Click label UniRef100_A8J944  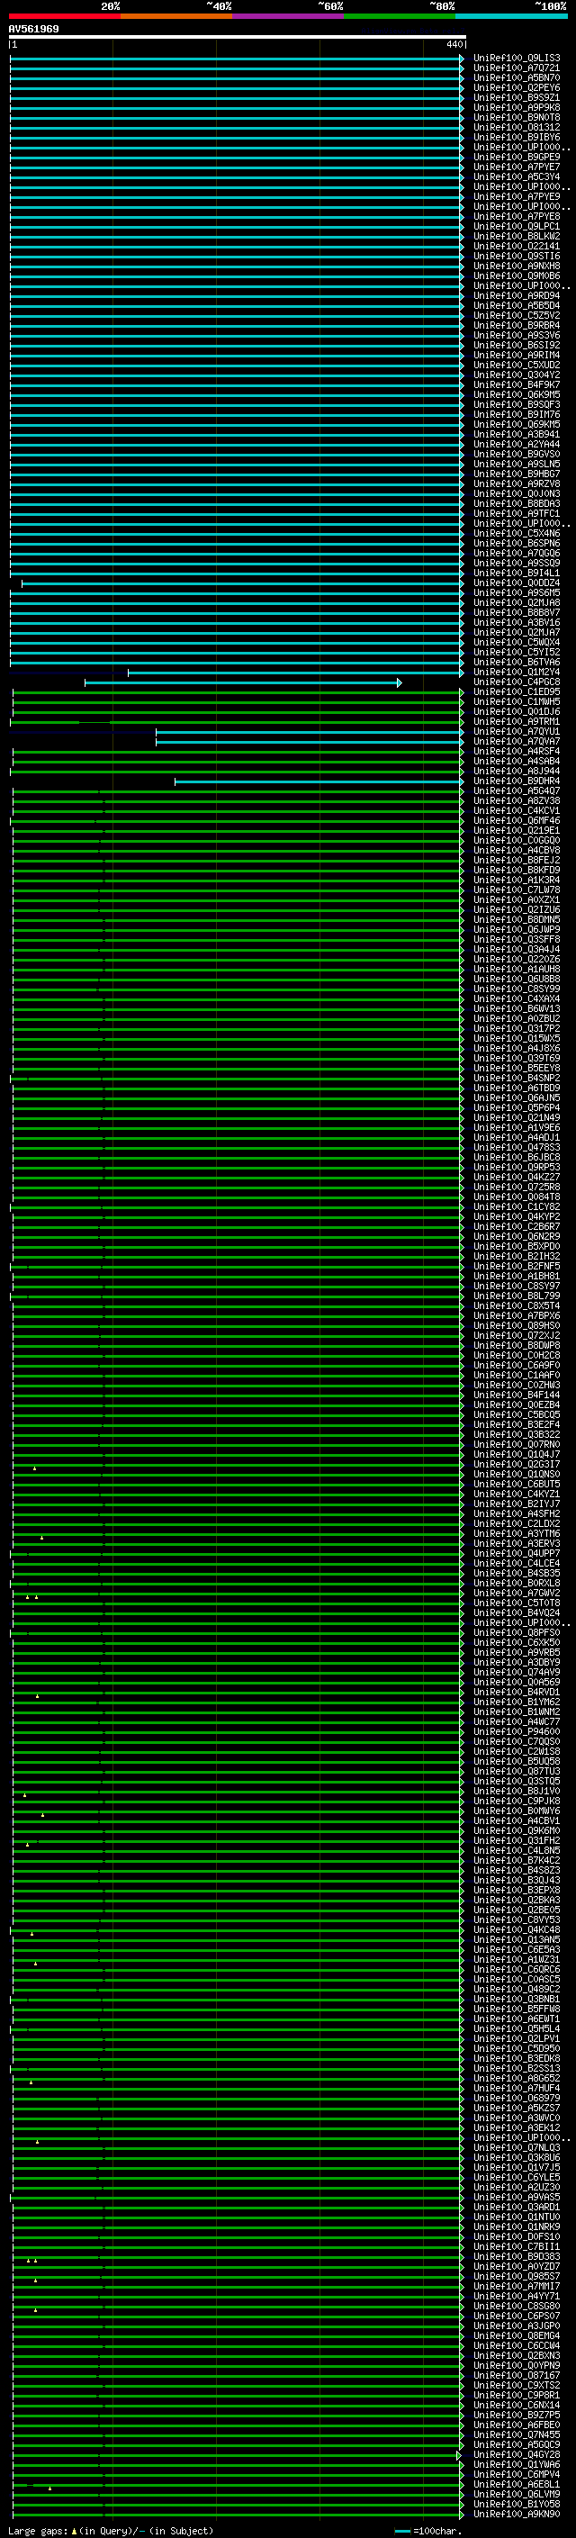(517, 772)
